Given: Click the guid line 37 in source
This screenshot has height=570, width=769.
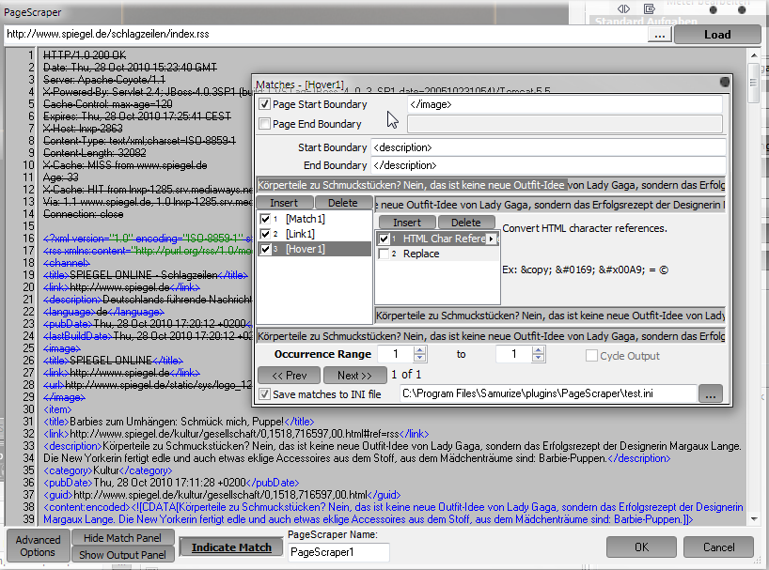Looking at the screenshot, I should coord(222,495).
